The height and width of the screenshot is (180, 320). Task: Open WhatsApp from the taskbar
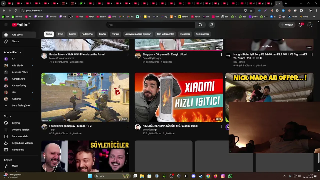[230, 176]
